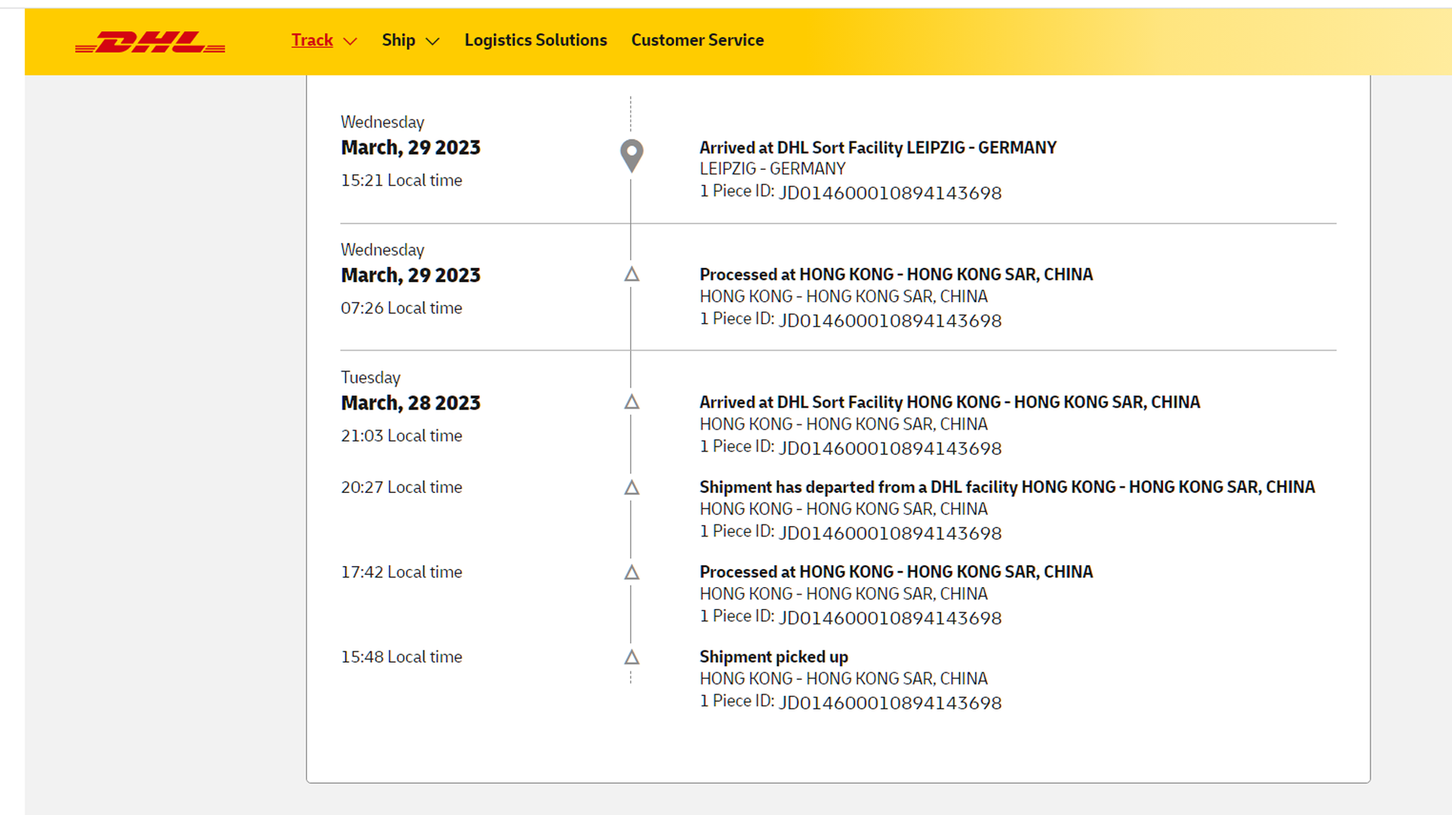Click the Leipzig location pin marker

pos(631,155)
